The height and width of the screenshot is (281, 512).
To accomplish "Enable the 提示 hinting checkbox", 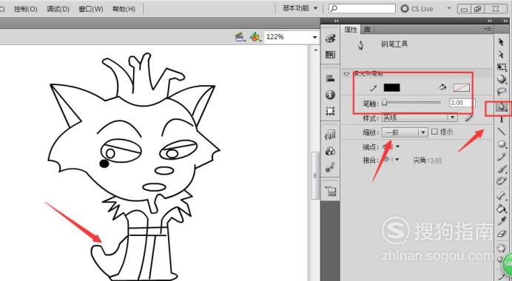I will [x=434, y=132].
